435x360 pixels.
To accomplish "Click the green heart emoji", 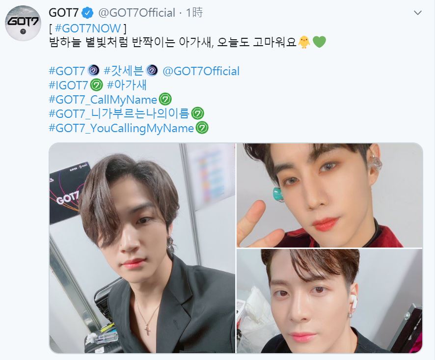I will (x=319, y=42).
